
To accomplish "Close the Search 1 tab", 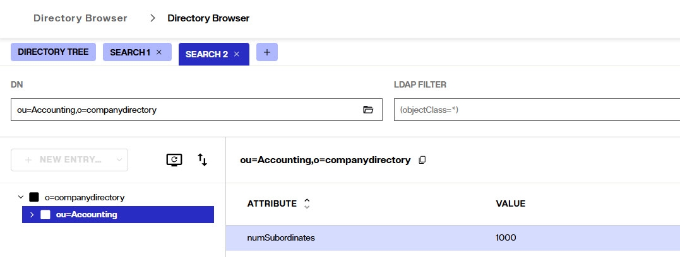I will 158,52.
